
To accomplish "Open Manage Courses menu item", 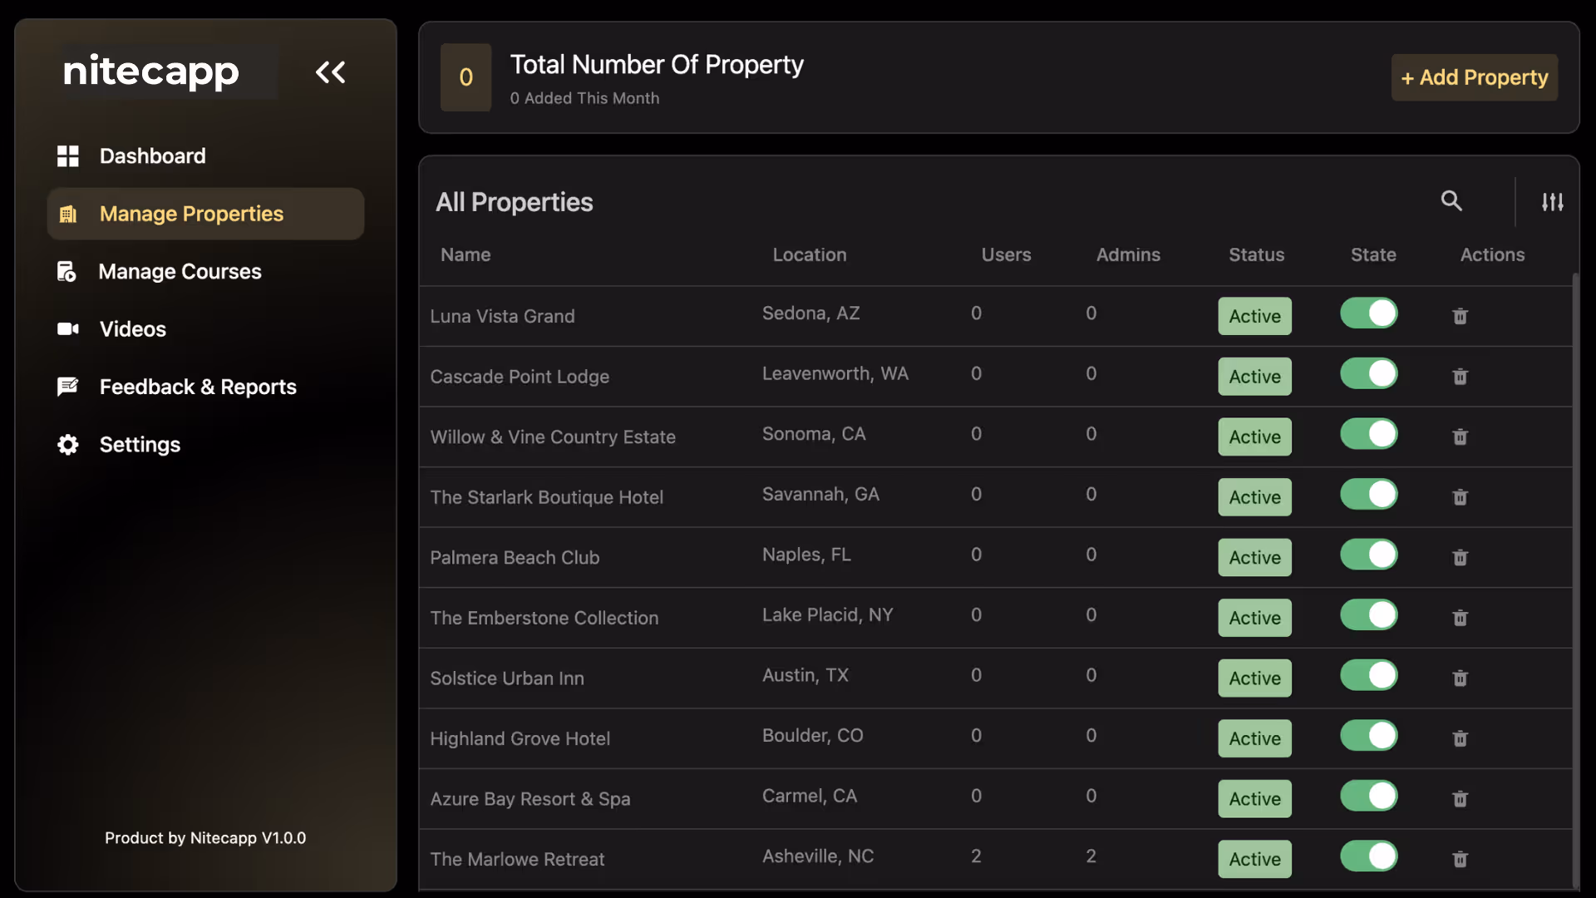I will pyautogui.click(x=180, y=272).
